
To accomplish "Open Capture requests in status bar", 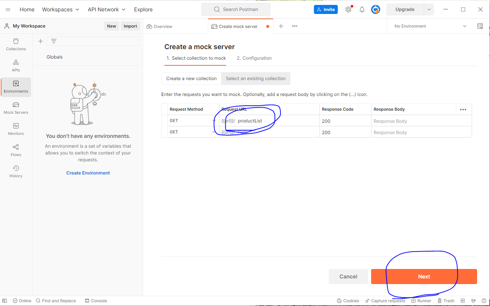I will point(385,301).
